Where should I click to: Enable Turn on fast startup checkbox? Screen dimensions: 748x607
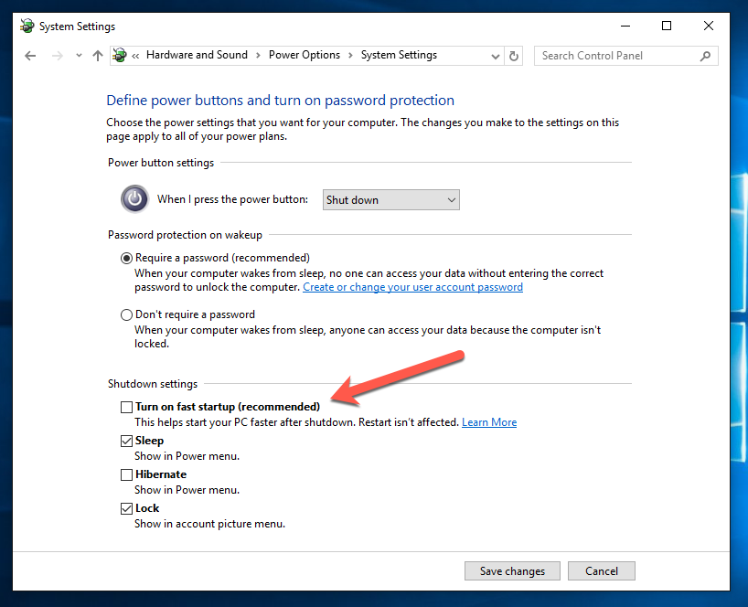(127, 407)
